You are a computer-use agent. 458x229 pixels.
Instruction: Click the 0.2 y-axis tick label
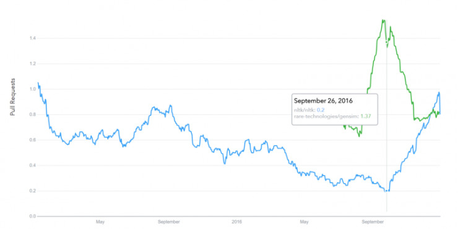click(x=33, y=191)
